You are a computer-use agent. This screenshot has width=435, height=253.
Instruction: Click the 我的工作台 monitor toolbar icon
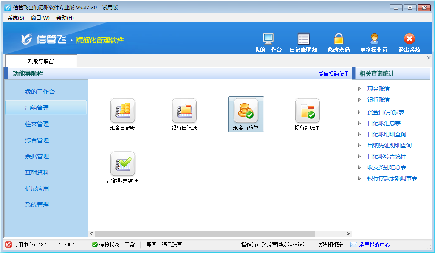pyautogui.click(x=268, y=39)
